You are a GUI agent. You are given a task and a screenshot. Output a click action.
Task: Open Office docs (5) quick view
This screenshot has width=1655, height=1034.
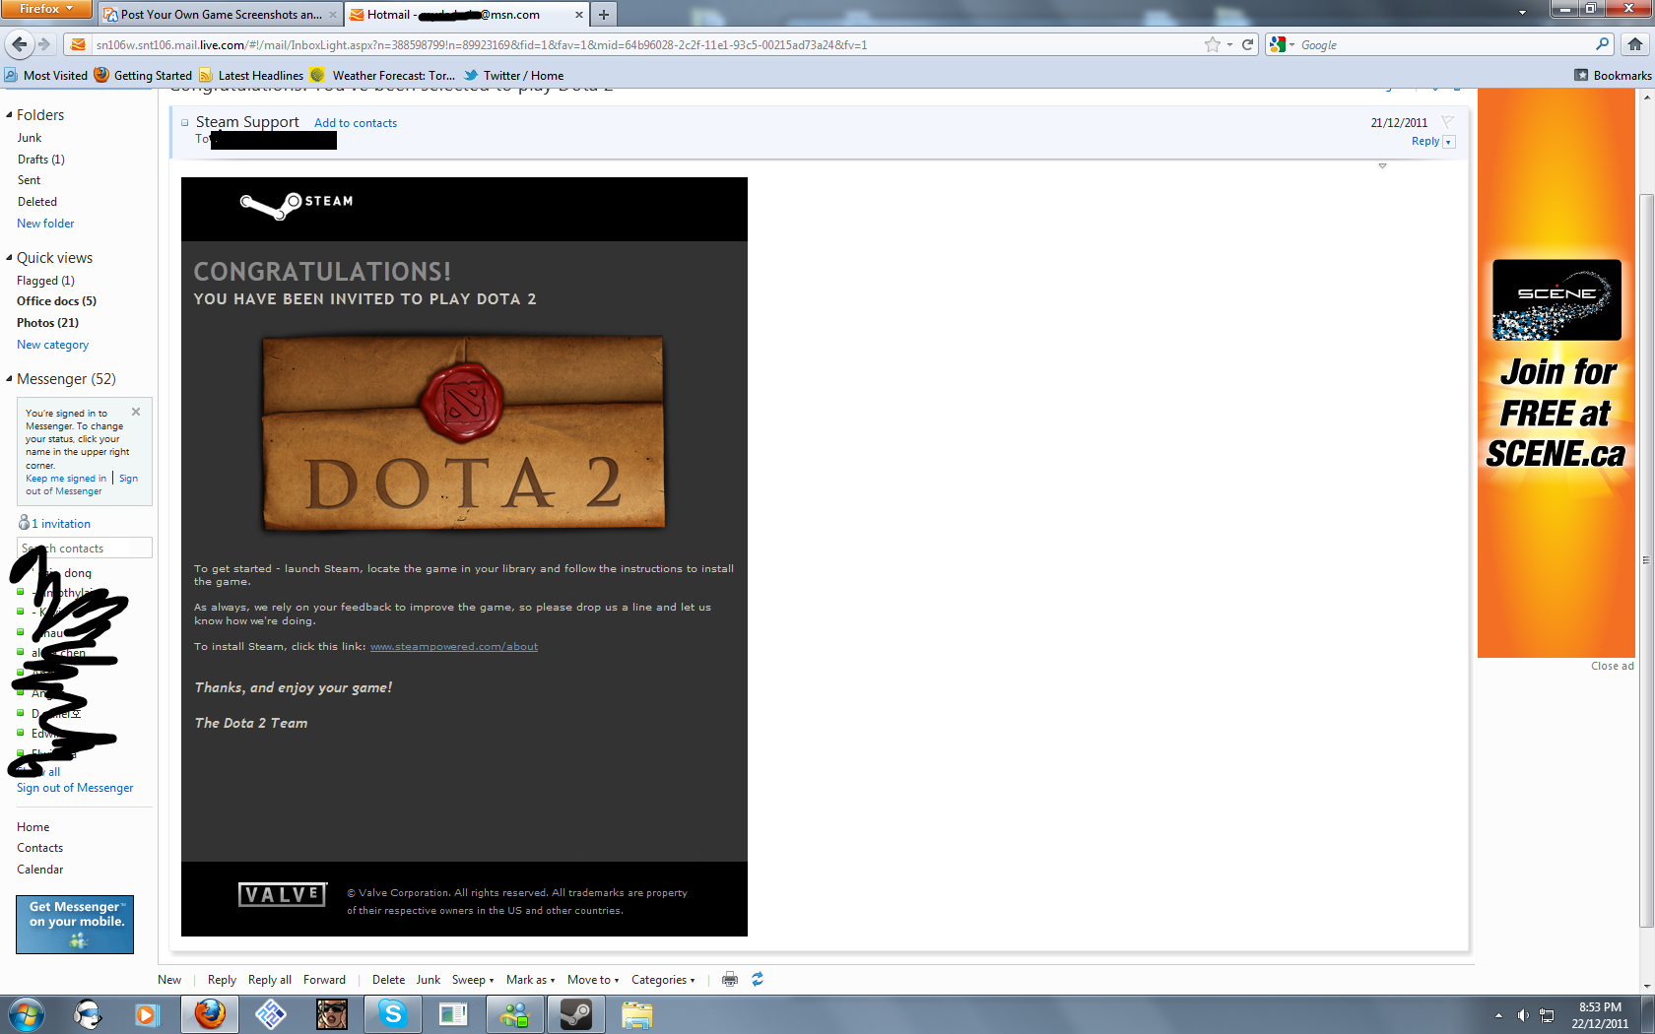56,301
